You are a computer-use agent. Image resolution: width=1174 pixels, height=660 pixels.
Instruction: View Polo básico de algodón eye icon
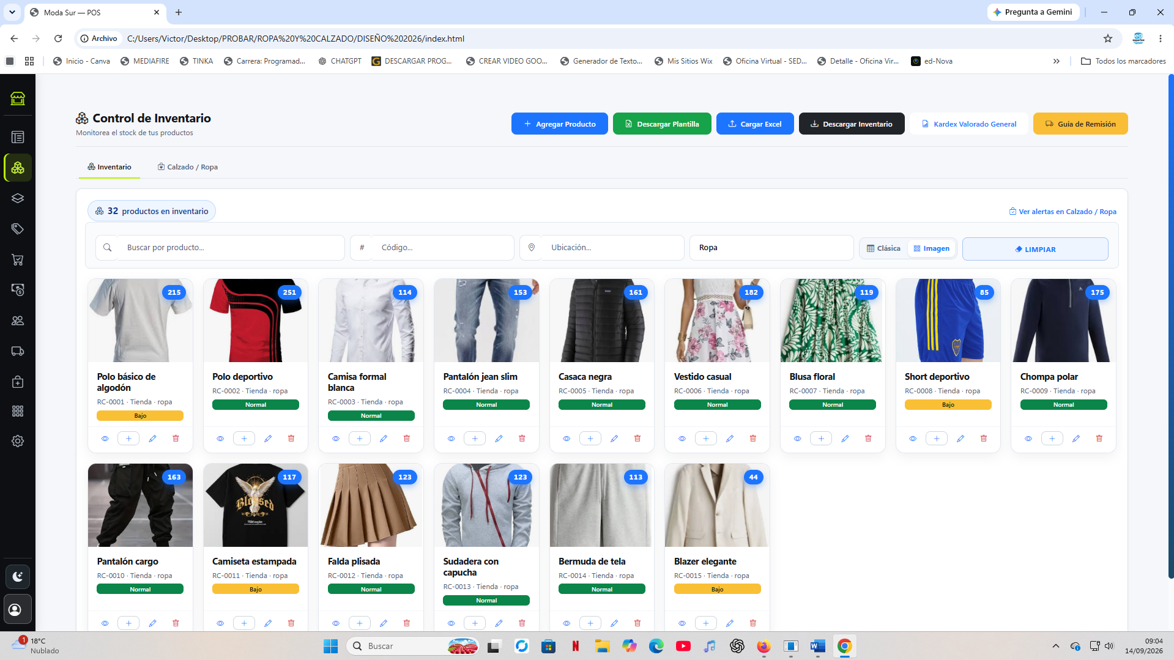[105, 439]
